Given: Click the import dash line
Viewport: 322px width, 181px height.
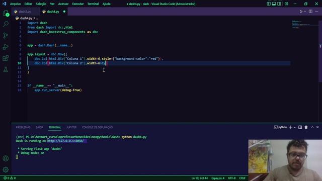Looking at the screenshot, I should [x=37, y=23].
